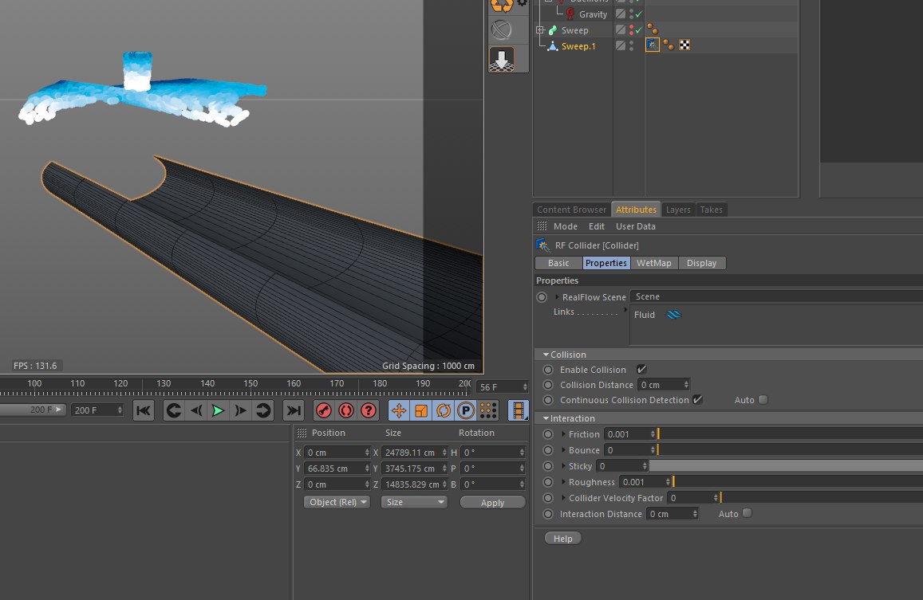The height and width of the screenshot is (600, 923).
Task: Click the red Gravity daemon icon
Action: tap(570, 14)
